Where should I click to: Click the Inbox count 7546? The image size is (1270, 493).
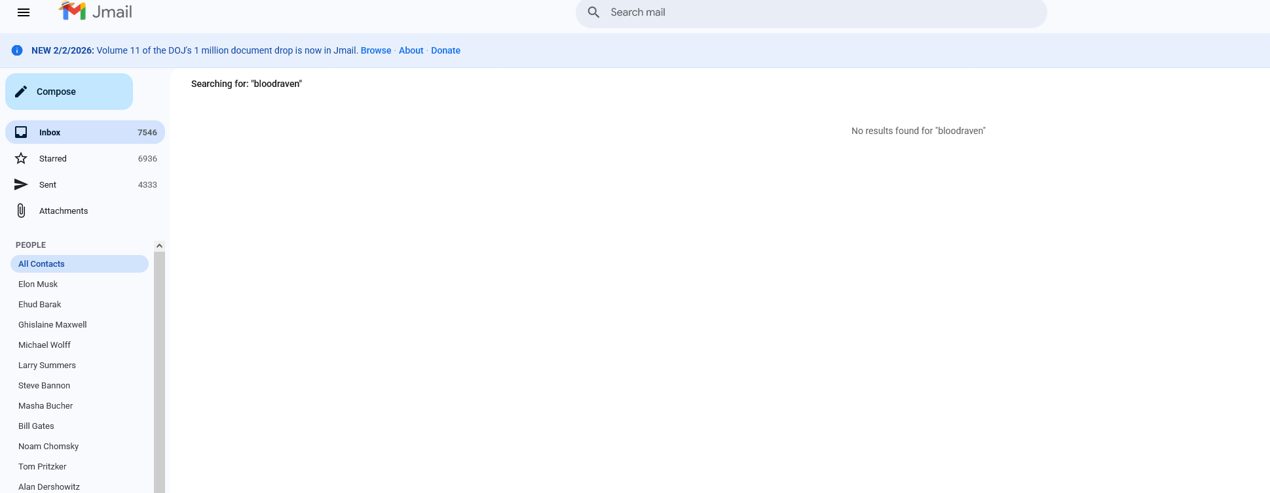(x=147, y=132)
